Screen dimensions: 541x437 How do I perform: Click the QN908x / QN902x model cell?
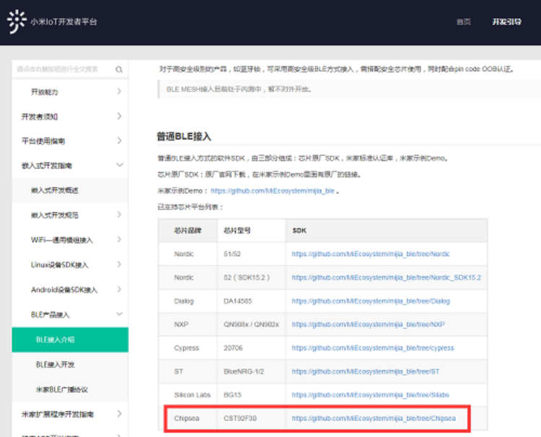tap(251, 325)
